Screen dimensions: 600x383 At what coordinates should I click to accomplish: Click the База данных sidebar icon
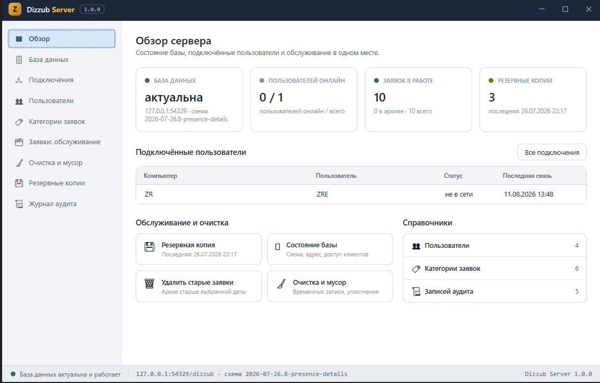(19, 60)
